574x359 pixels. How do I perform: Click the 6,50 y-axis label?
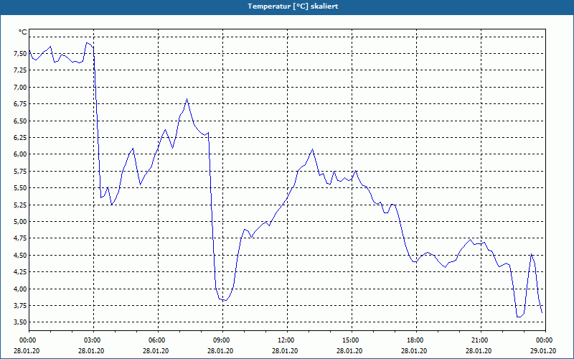[20, 121]
